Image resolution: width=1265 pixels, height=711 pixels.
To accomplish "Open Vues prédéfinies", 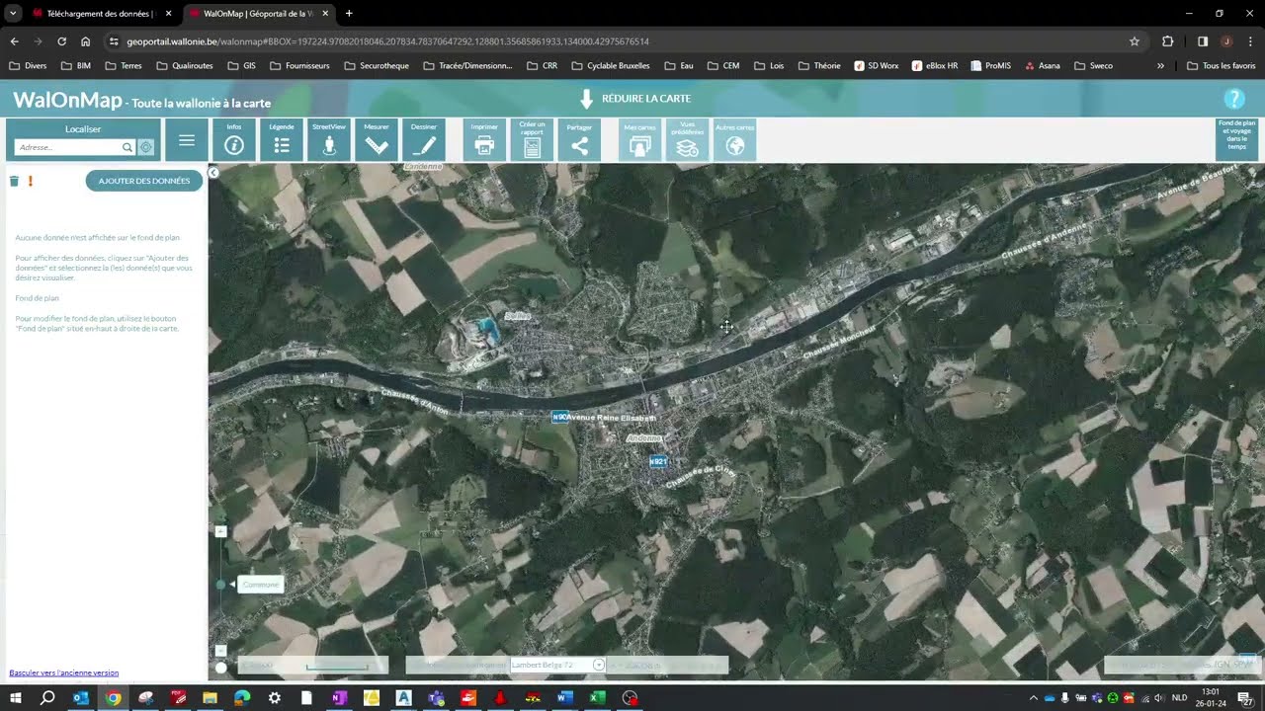I will [x=687, y=140].
